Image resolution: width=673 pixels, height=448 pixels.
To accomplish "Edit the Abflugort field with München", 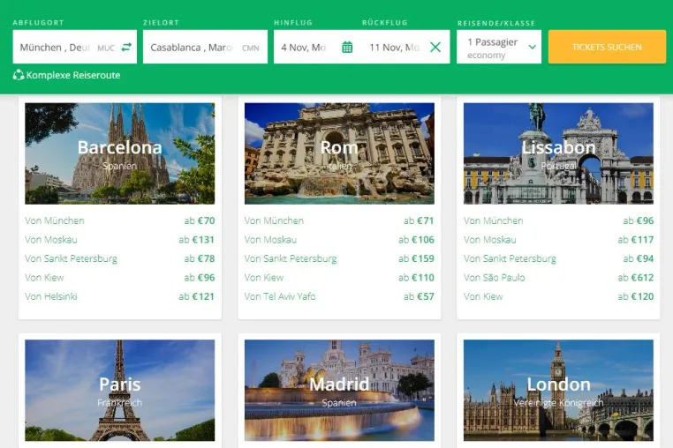I will coord(75,47).
